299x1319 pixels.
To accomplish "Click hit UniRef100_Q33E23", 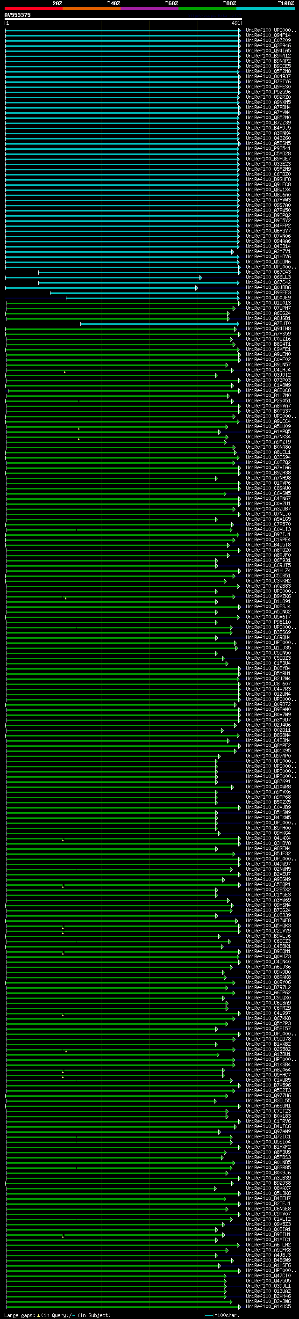I will (x=268, y=164).
